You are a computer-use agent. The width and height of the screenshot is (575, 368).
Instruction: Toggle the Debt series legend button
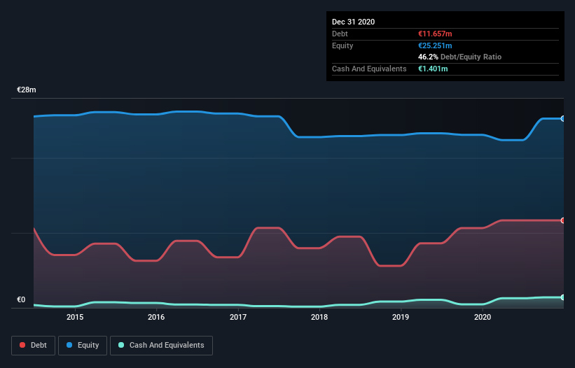pos(34,346)
